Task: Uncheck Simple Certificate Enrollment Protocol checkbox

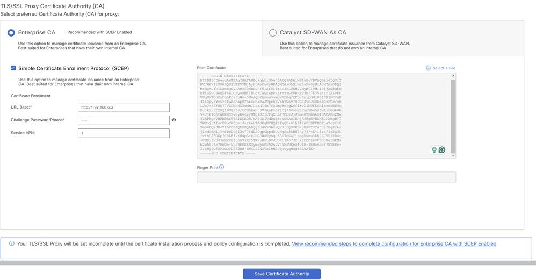Action: point(13,68)
